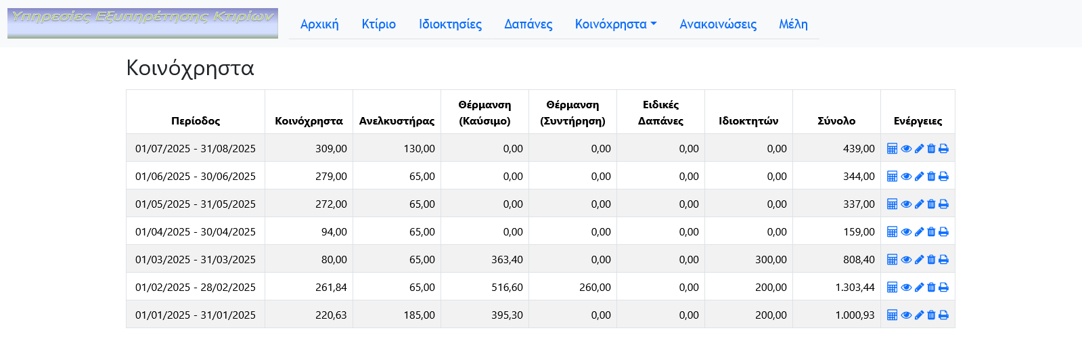The height and width of the screenshot is (362, 1082).
Task: Open the Δαπάνες menu item
Action: click(528, 24)
